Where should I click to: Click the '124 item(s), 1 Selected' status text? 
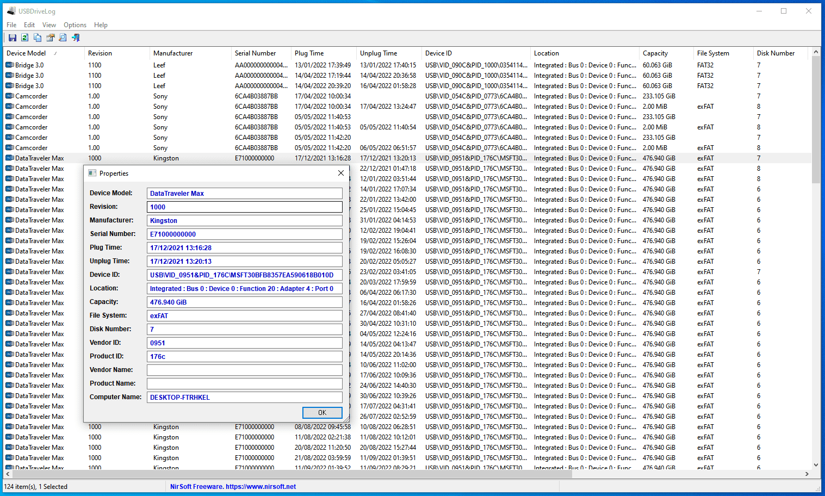[36, 487]
